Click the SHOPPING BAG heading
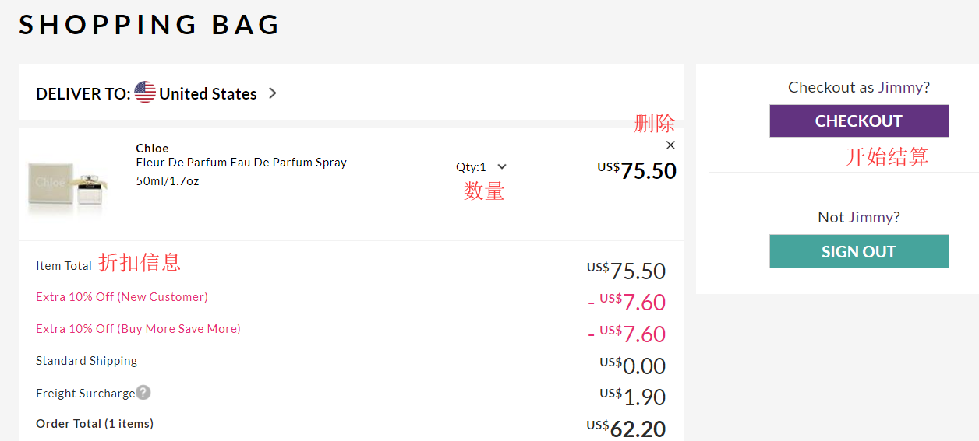Image resolution: width=979 pixels, height=441 pixels. (150, 25)
